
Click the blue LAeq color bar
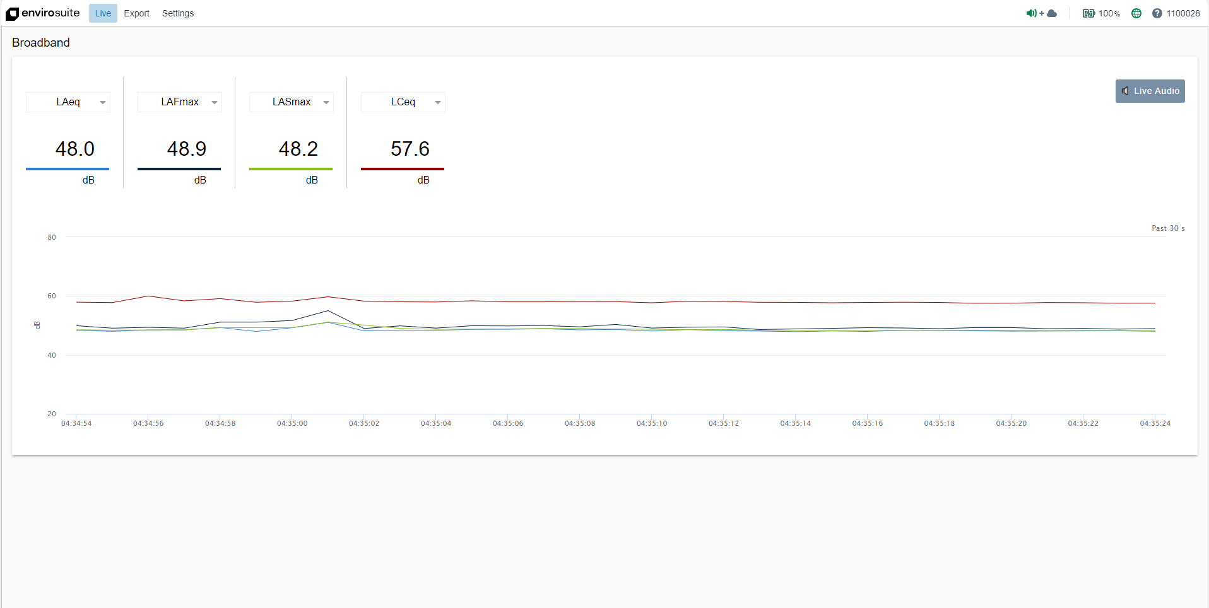[68, 169]
